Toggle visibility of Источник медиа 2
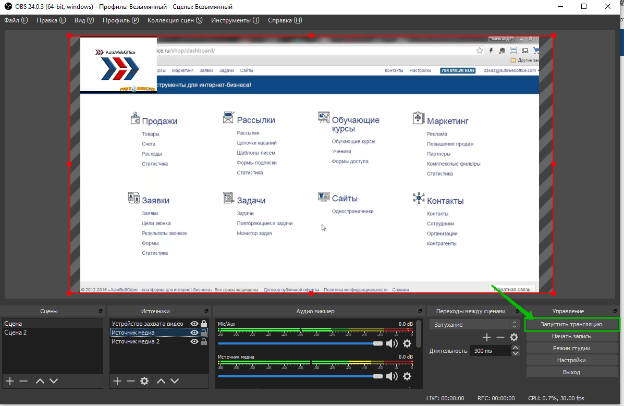Image resolution: width=624 pixels, height=406 pixels. pyautogui.click(x=194, y=341)
